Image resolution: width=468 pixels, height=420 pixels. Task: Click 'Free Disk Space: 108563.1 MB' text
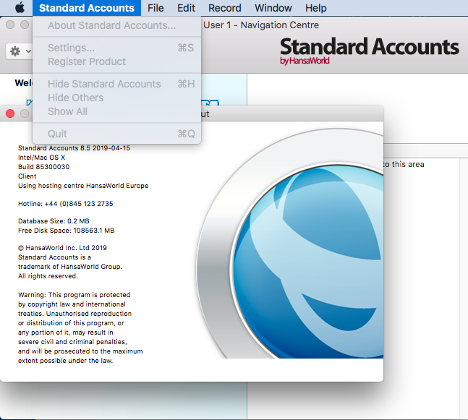click(x=67, y=231)
